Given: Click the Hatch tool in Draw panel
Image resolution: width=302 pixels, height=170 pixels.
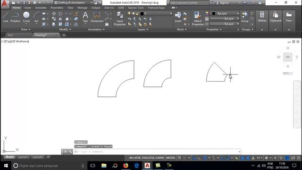Looking at the screenshot, I should point(44,24).
